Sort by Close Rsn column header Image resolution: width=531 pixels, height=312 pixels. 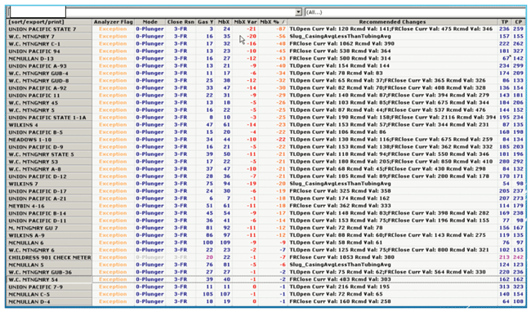click(181, 22)
